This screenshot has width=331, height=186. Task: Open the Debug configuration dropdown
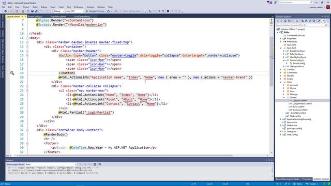58,11
